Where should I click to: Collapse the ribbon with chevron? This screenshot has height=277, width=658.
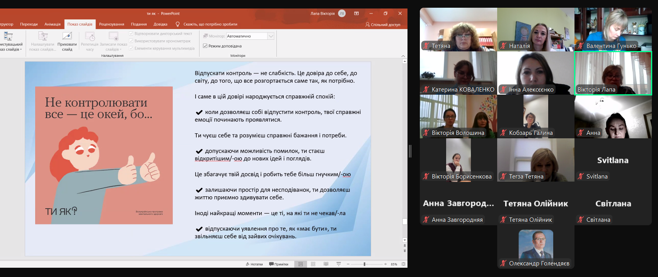click(x=403, y=56)
